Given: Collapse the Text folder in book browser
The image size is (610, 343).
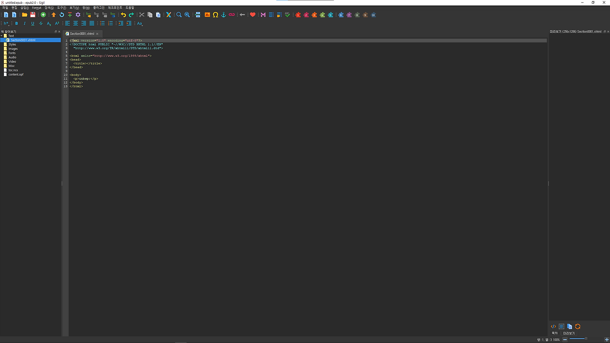Looking at the screenshot, I should tap(2, 36).
